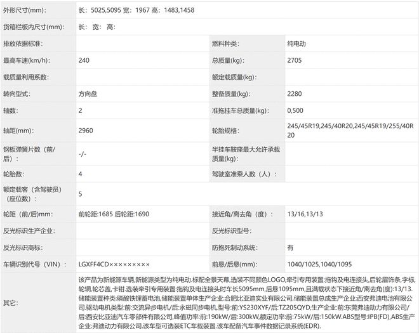Select the 整备质量(kg) label
419x333 pixels.
231,94
